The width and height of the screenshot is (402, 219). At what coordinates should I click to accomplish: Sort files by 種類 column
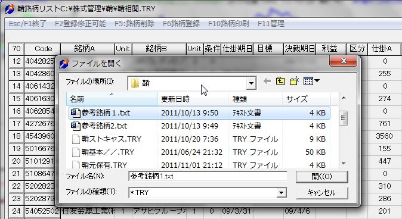pyautogui.click(x=255, y=99)
